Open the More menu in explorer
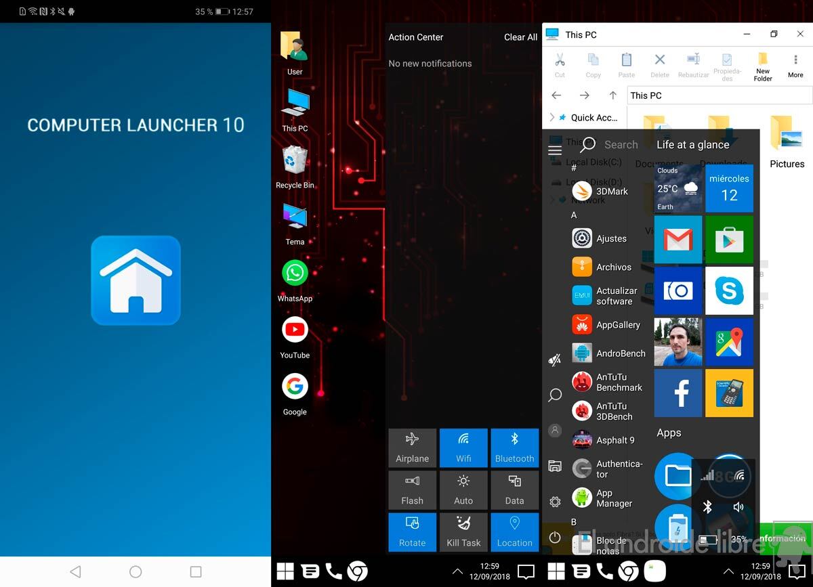The image size is (813, 587). pyautogui.click(x=795, y=66)
